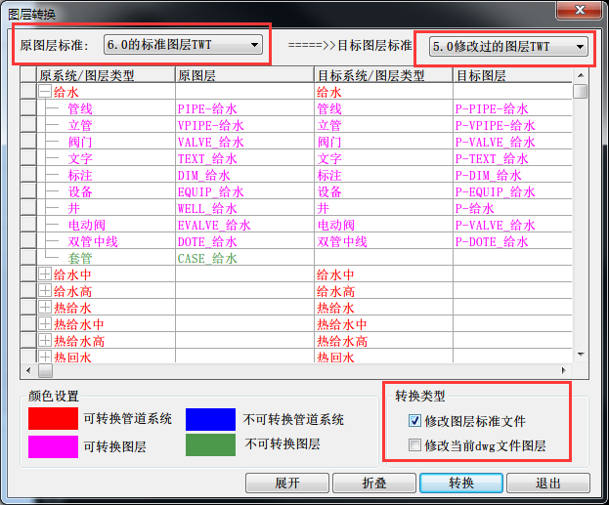Click the 目标图层 column header
The width and height of the screenshot is (609, 505).
point(512,74)
